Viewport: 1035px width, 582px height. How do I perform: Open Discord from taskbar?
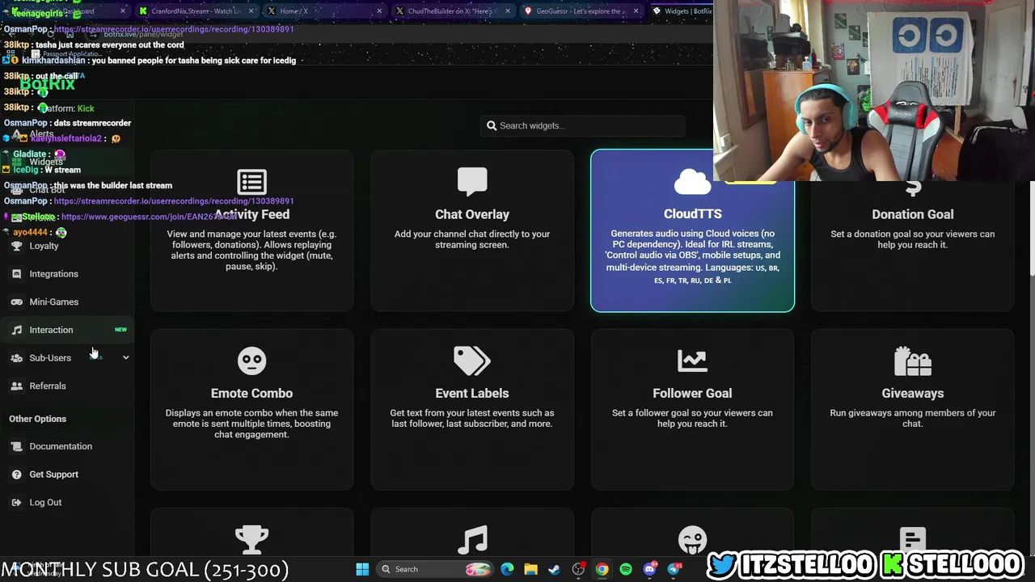click(x=649, y=569)
